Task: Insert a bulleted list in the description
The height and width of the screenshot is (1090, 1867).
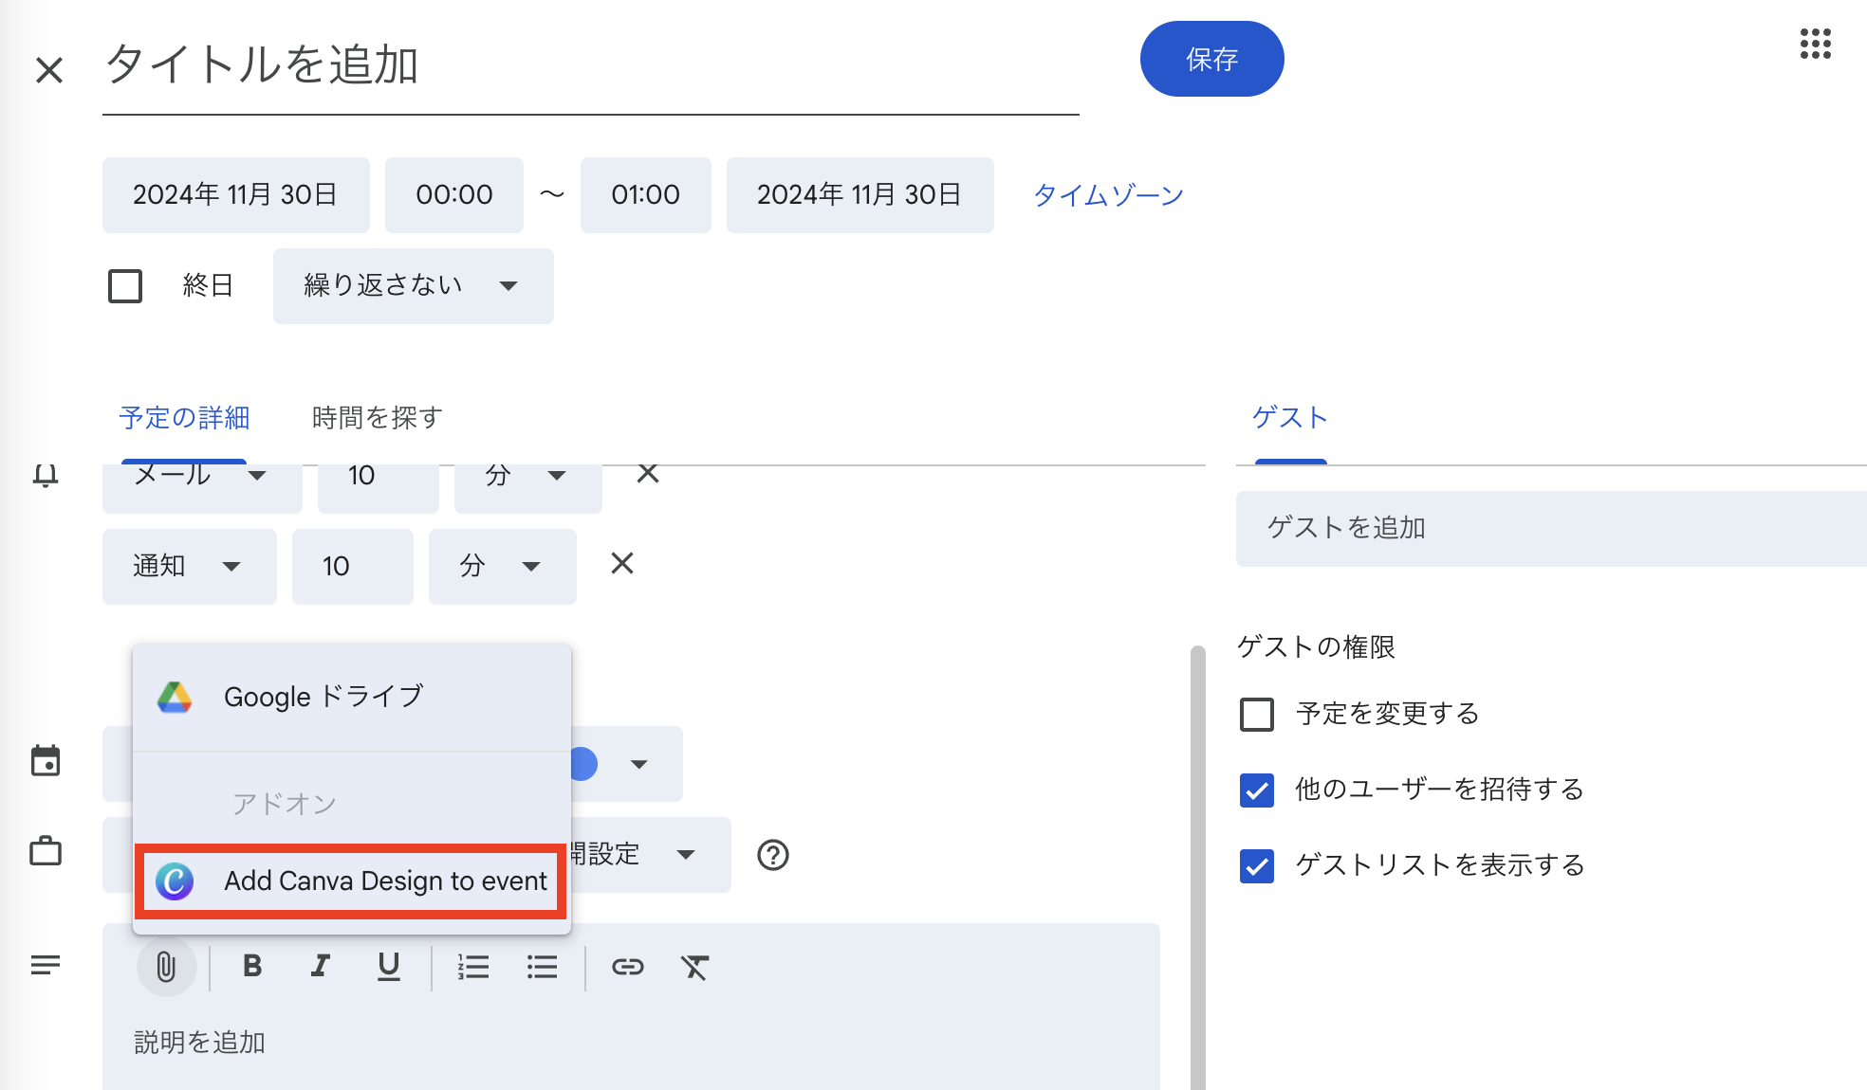Action: 542,967
